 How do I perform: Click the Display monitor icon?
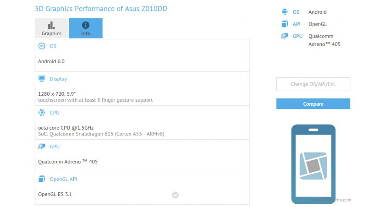42,79
